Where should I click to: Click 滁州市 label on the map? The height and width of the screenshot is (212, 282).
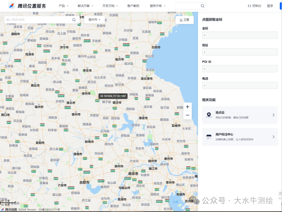point(119,166)
